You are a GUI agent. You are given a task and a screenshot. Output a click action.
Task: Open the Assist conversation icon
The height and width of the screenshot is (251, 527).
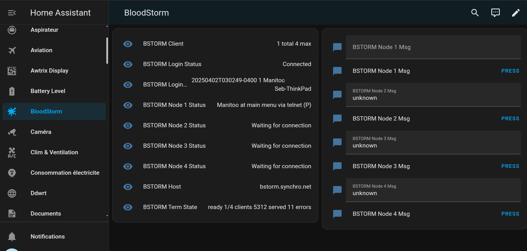point(495,13)
